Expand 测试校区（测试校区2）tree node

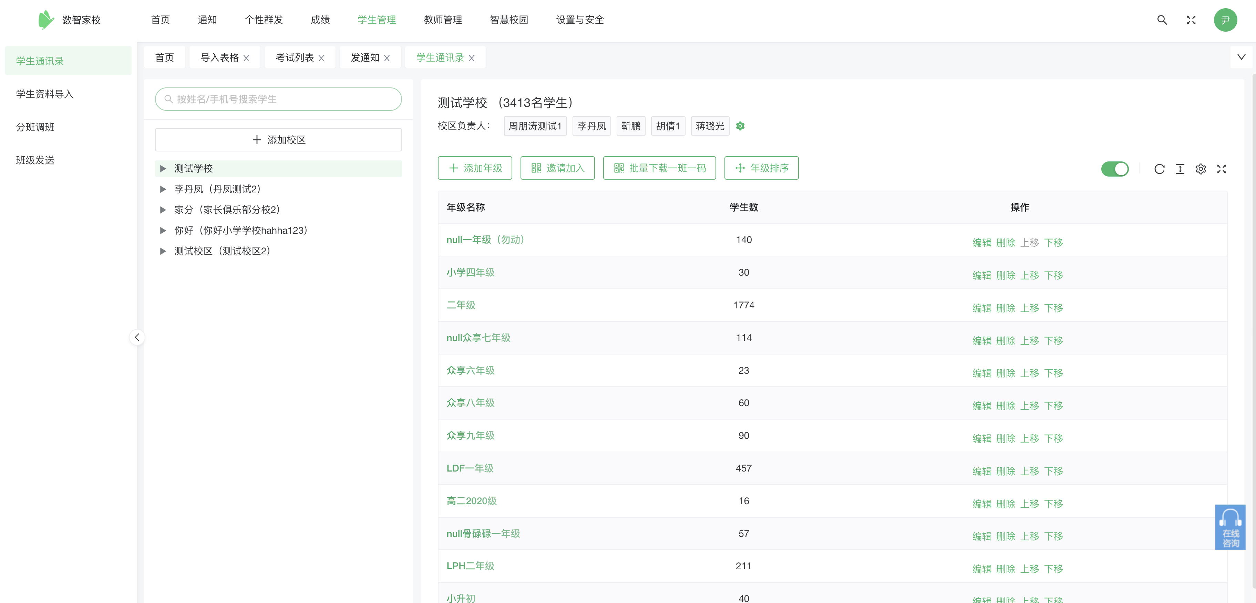163,251
